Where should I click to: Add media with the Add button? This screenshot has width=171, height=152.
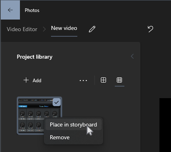(x=32, y=80)
